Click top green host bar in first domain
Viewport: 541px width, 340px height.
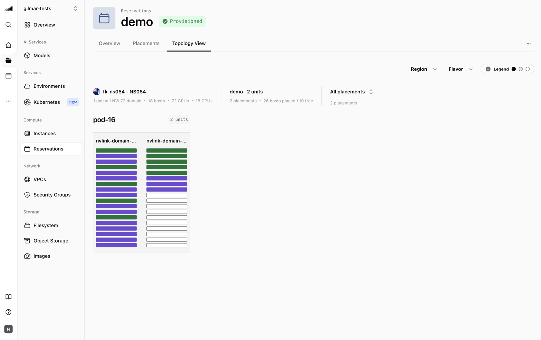(x=116, y=151)
